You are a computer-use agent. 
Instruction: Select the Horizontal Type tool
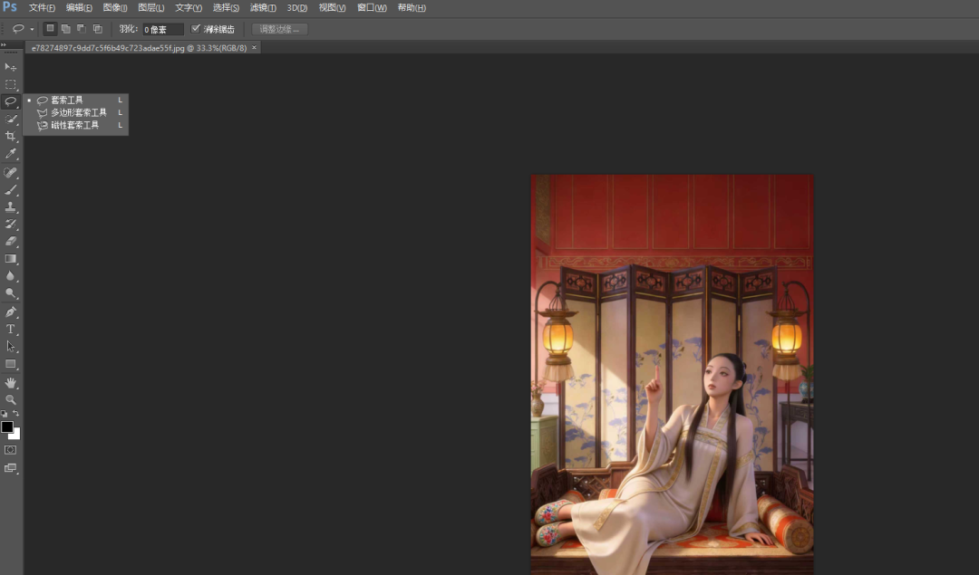(x=11, y=329)
